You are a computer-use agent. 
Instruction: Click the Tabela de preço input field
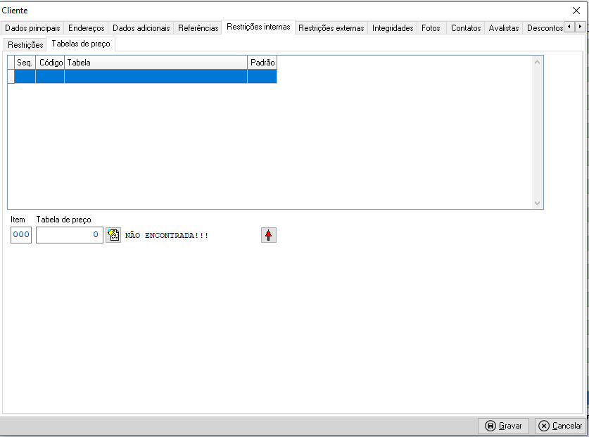(69, 235)
